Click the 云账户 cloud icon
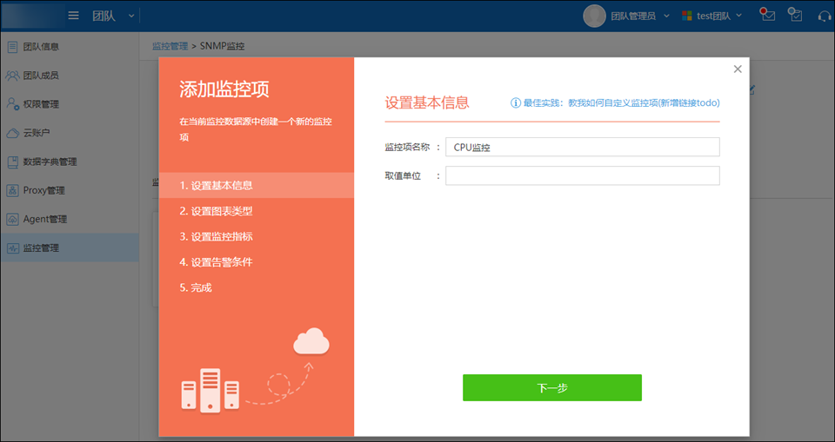Image resolution: width=835 pixels, height=442 pixels. pos(13,133)
